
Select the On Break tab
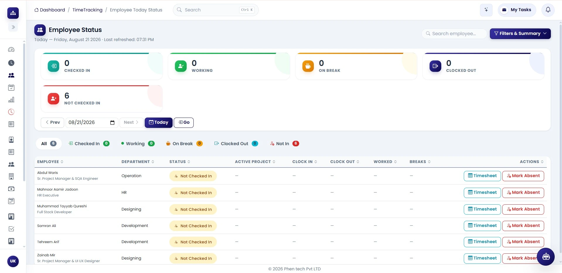coord(184,144)
